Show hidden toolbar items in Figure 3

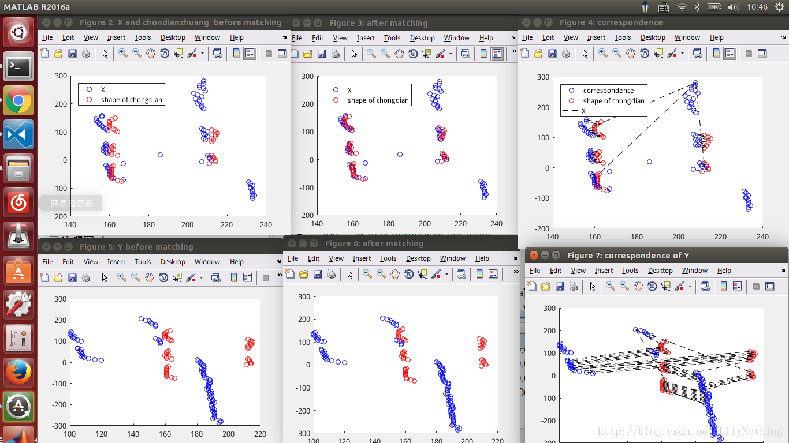coord(513,51)
